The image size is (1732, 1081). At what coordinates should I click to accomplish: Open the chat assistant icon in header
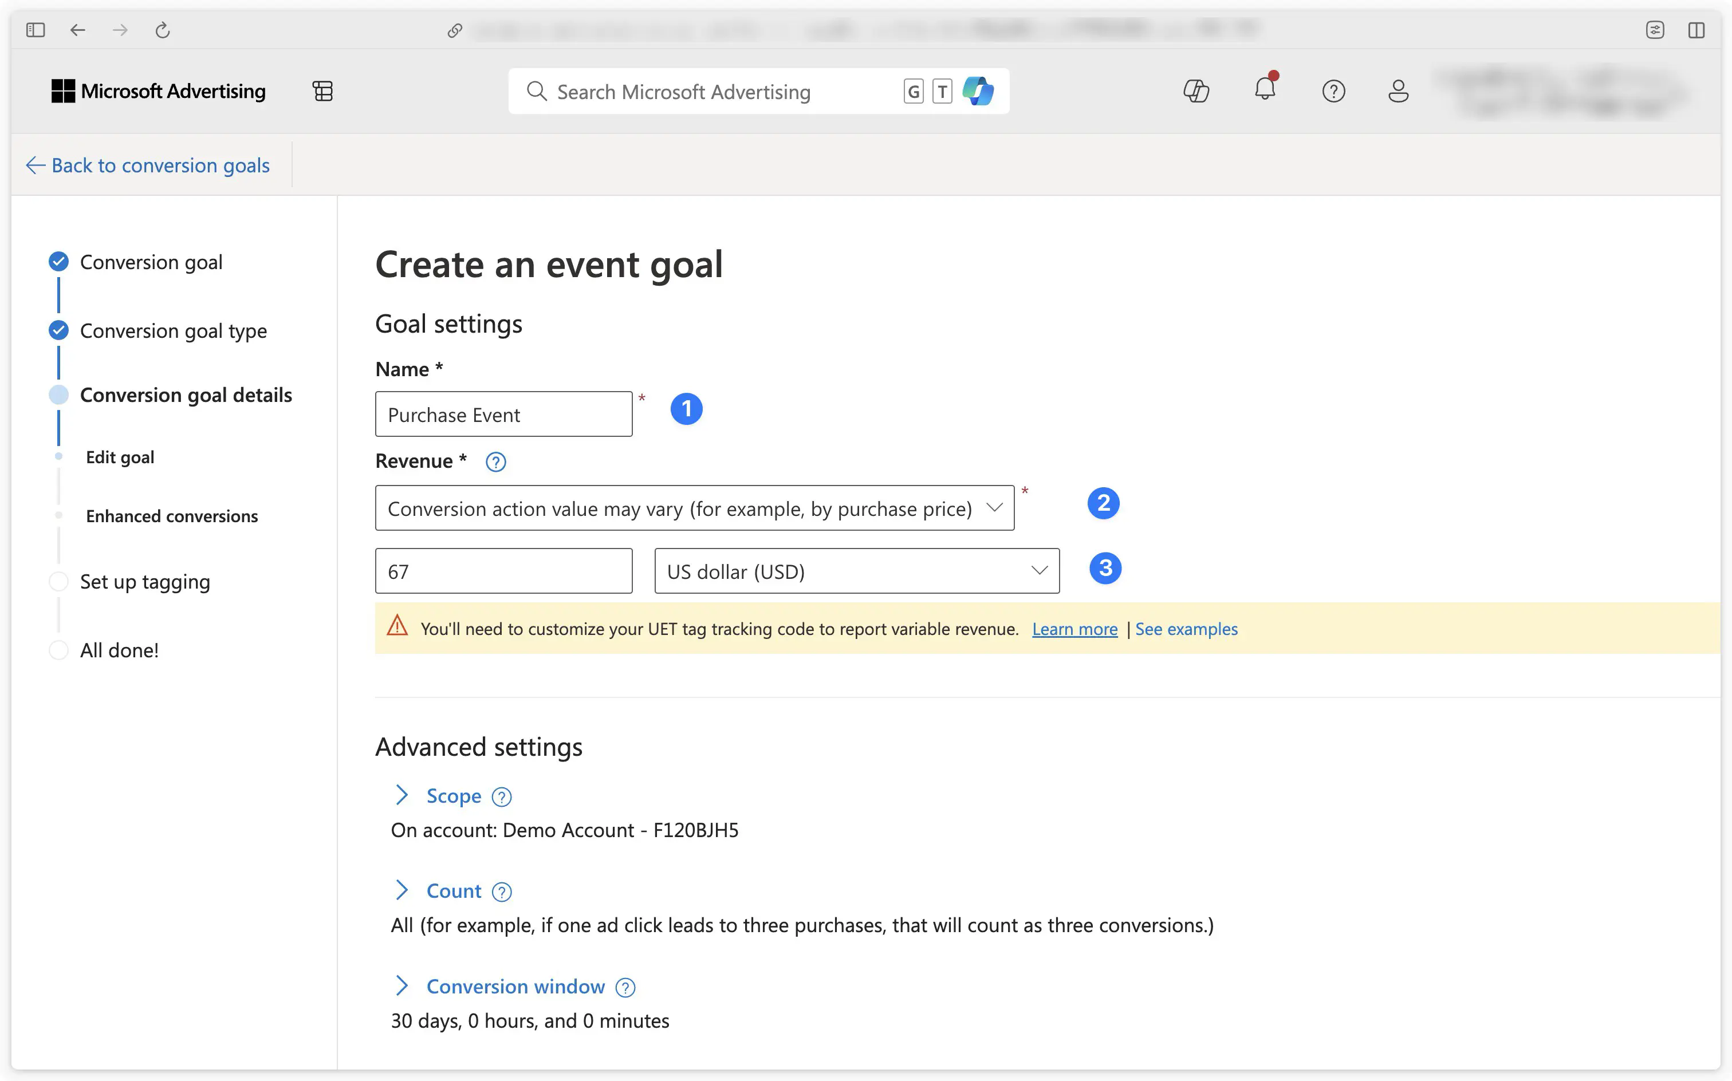coord(1196,91)
